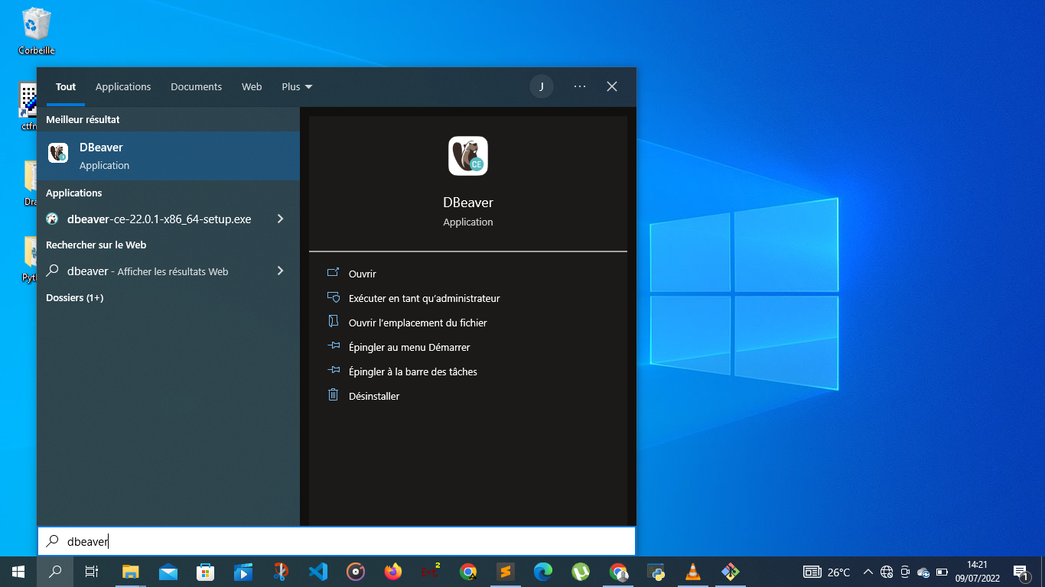Screen dimensions: 1045x587
Task: Click the Meet Now camera tray icon
Action: (x=905, y=572)
